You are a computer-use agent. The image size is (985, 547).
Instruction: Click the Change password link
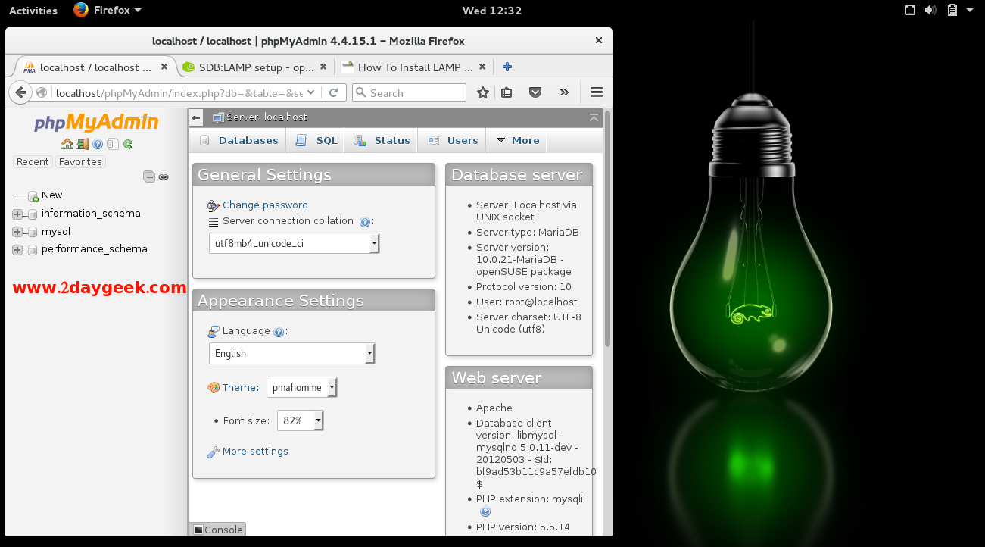pos(265,205)
